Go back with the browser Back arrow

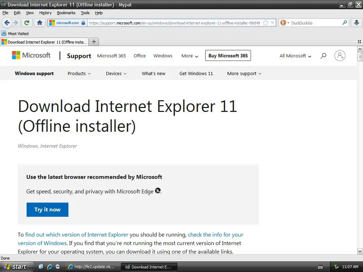7,23
